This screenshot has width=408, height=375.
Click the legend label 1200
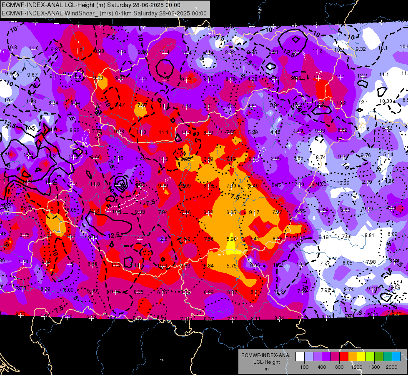(x=356, y=367)
